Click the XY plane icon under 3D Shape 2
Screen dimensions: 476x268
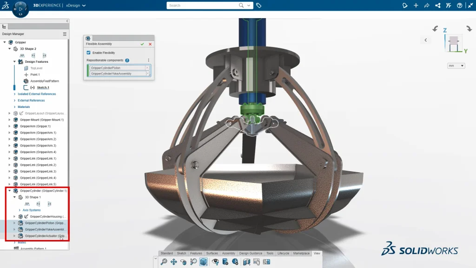[22, 55]
